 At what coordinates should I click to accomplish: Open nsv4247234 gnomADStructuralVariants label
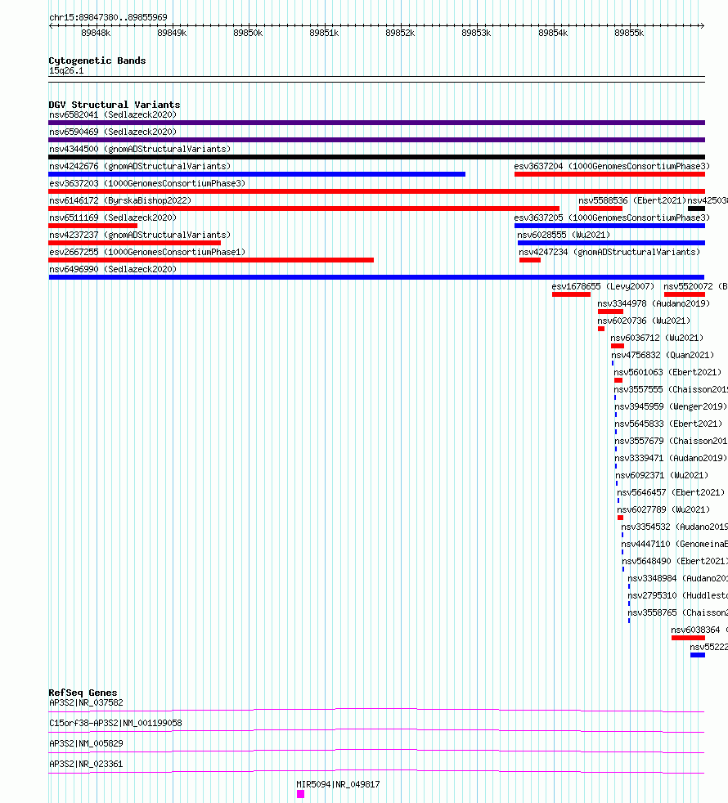point(609,252)
